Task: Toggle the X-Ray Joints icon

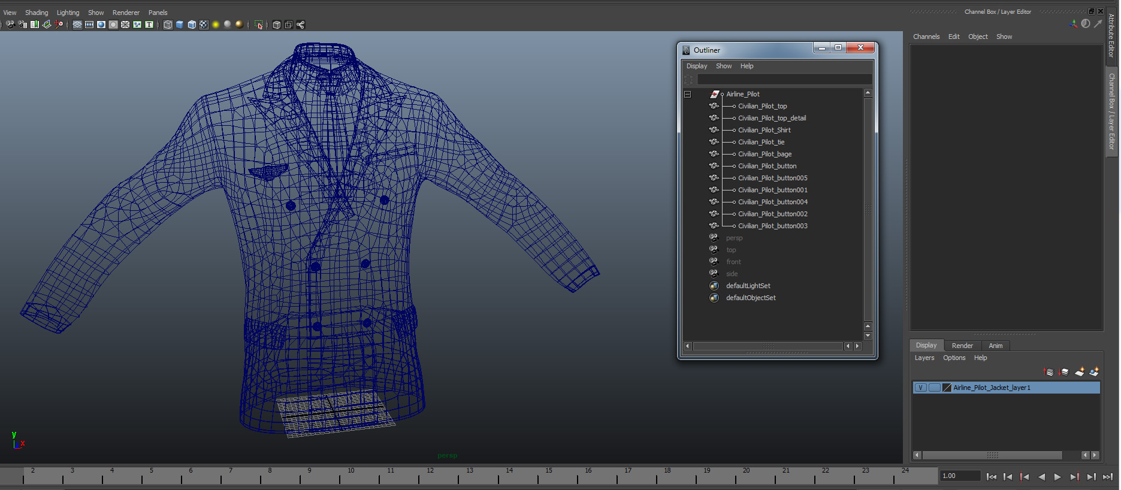Action: click(x=301, y=25)
